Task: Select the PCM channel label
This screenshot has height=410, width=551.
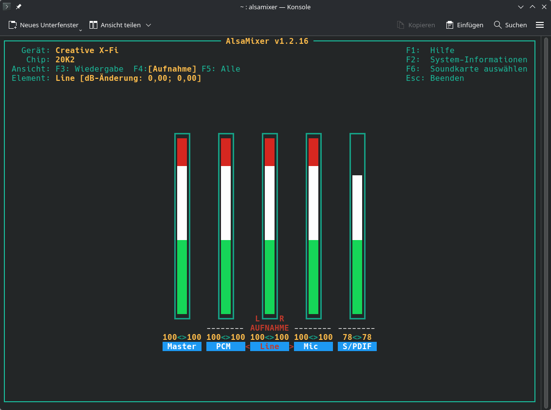Action: [x=225, y=346]
